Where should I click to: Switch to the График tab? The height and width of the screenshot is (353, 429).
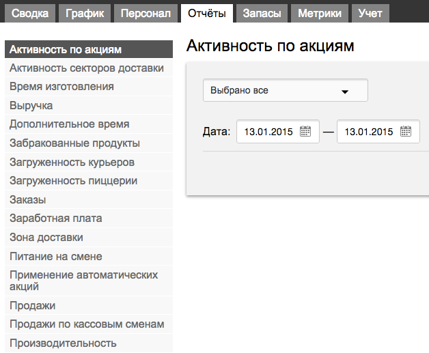click(x=85, y=13)
